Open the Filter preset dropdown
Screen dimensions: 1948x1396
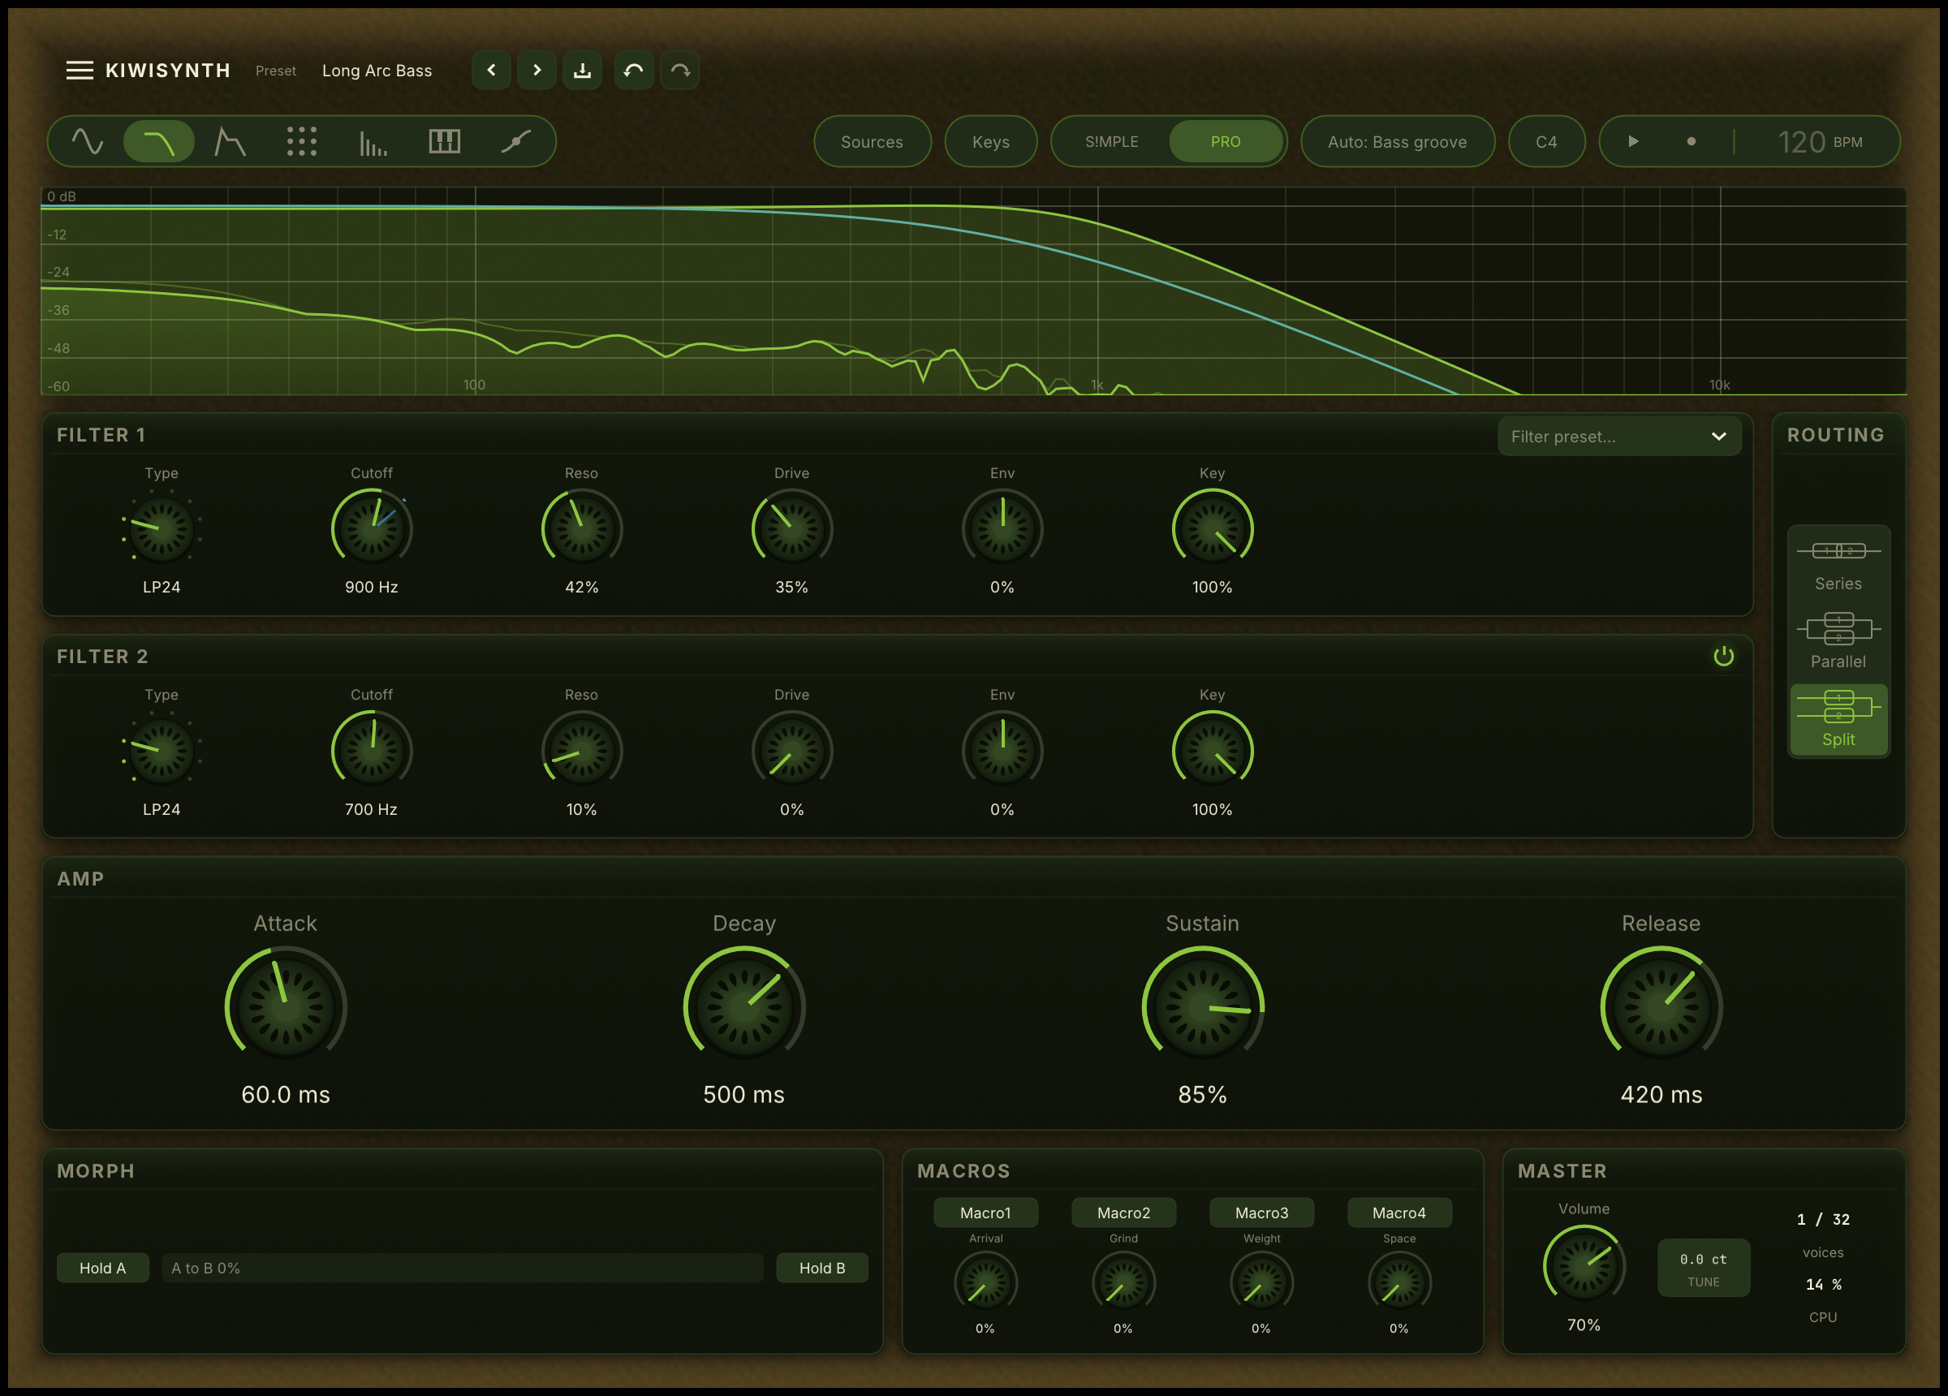[1619, 437]
